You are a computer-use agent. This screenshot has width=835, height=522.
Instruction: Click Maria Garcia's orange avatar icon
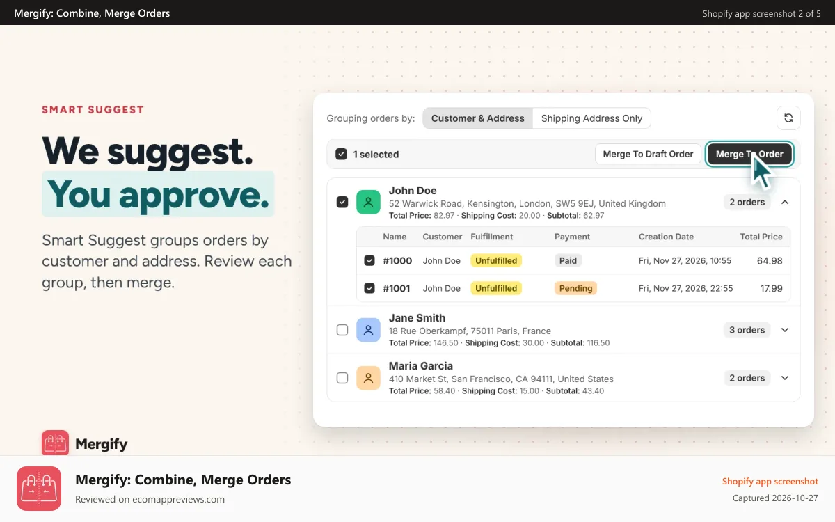(368, 378)
